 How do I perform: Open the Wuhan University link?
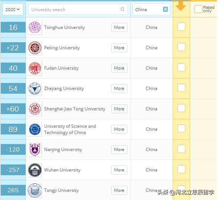62,170
